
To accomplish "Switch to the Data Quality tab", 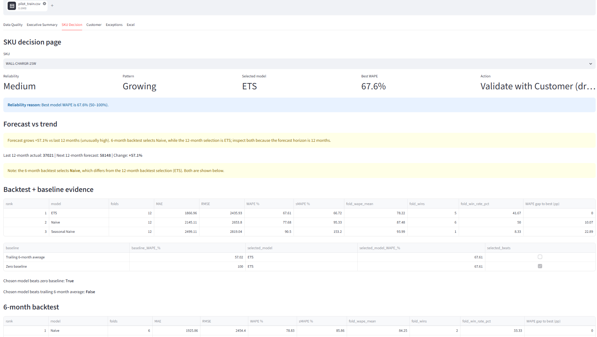I will coord(13,25).
